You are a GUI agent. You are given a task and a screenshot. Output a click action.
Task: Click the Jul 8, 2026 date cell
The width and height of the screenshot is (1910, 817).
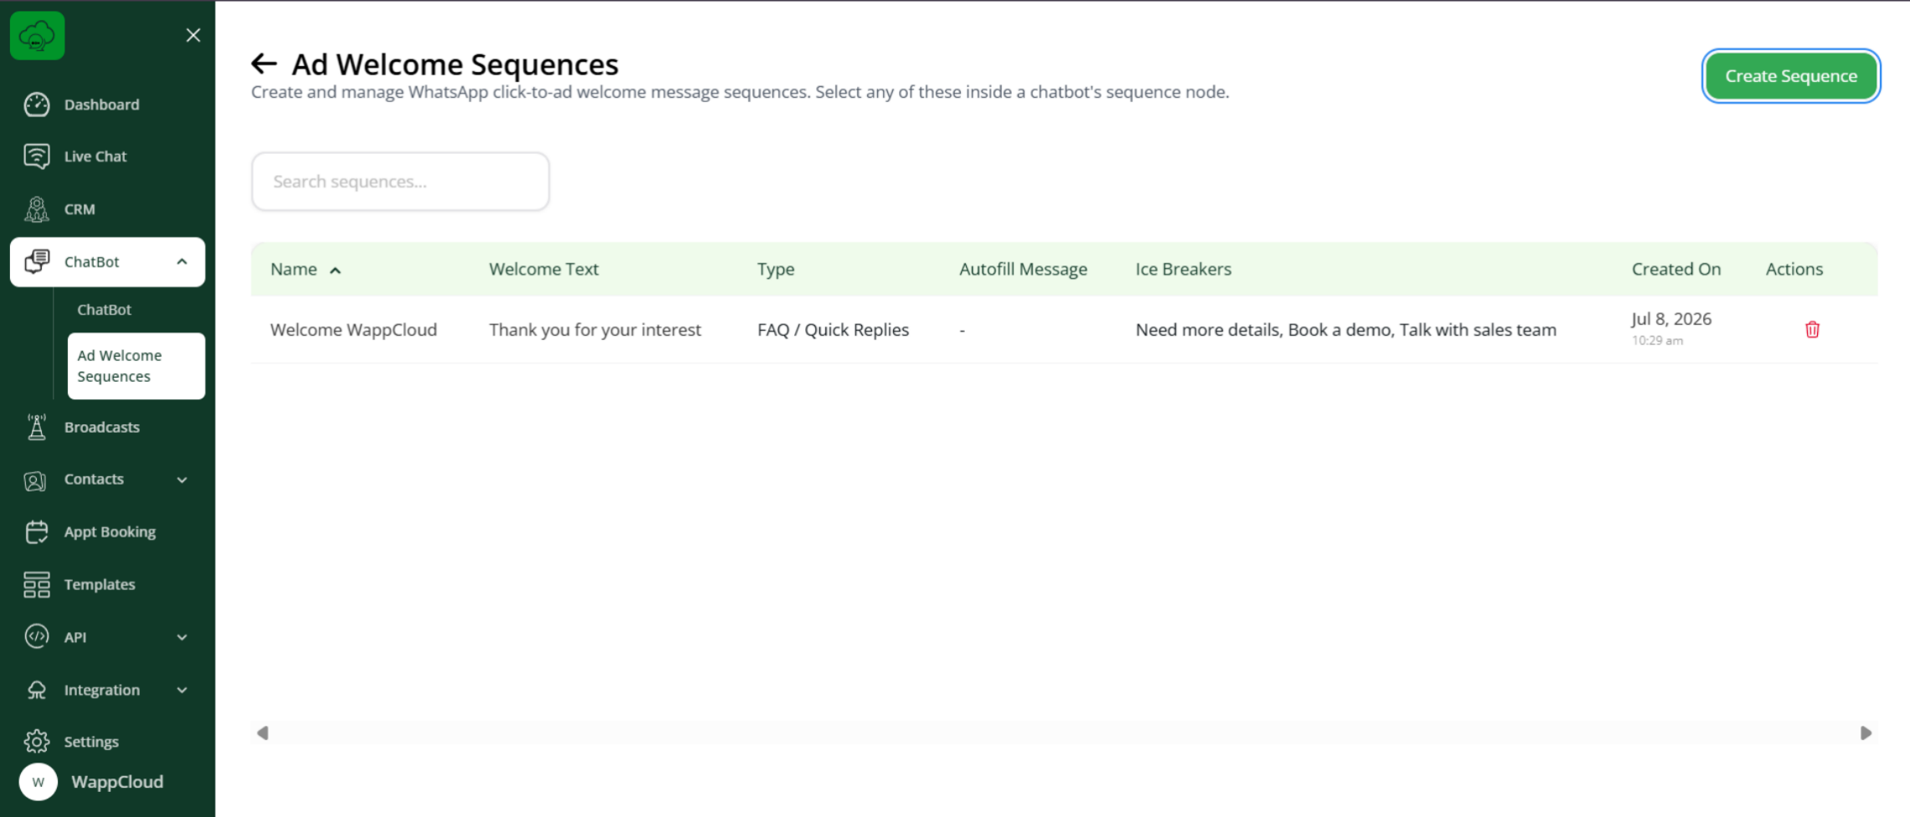[1671, 319]
